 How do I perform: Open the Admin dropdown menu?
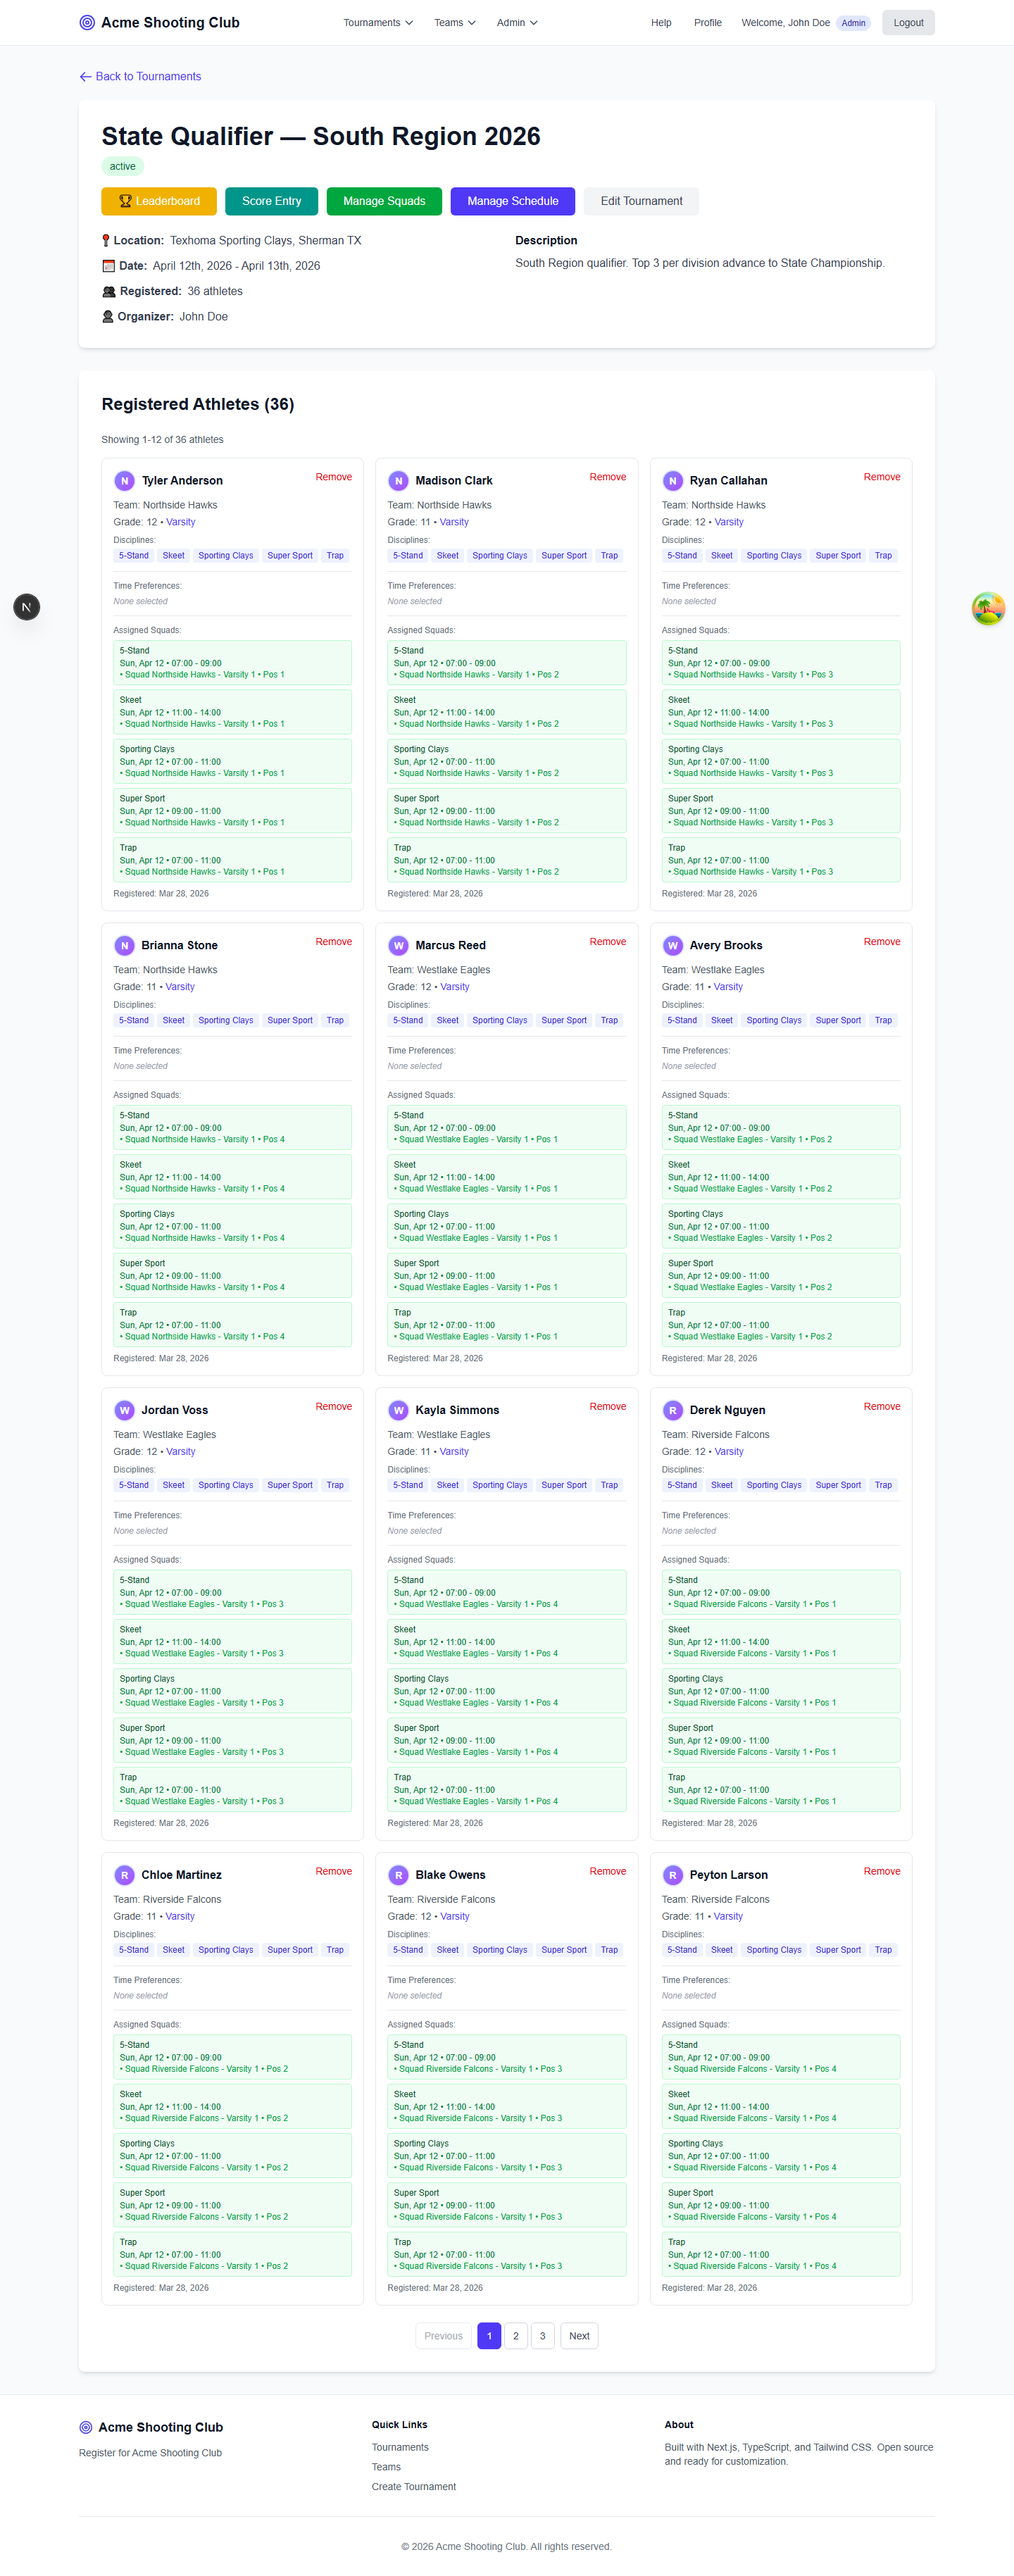(516, 23)
